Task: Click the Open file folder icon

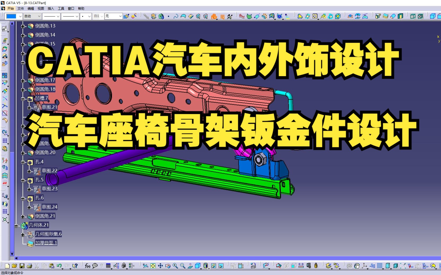Action: point(14,266)
